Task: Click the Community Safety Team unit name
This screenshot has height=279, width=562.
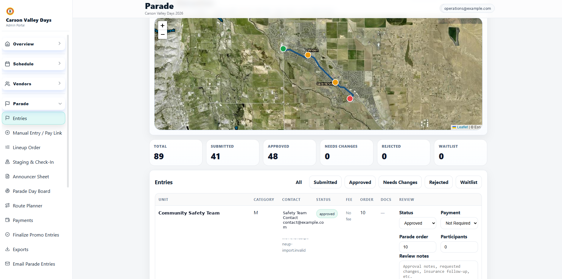Action: pos(189,213)
